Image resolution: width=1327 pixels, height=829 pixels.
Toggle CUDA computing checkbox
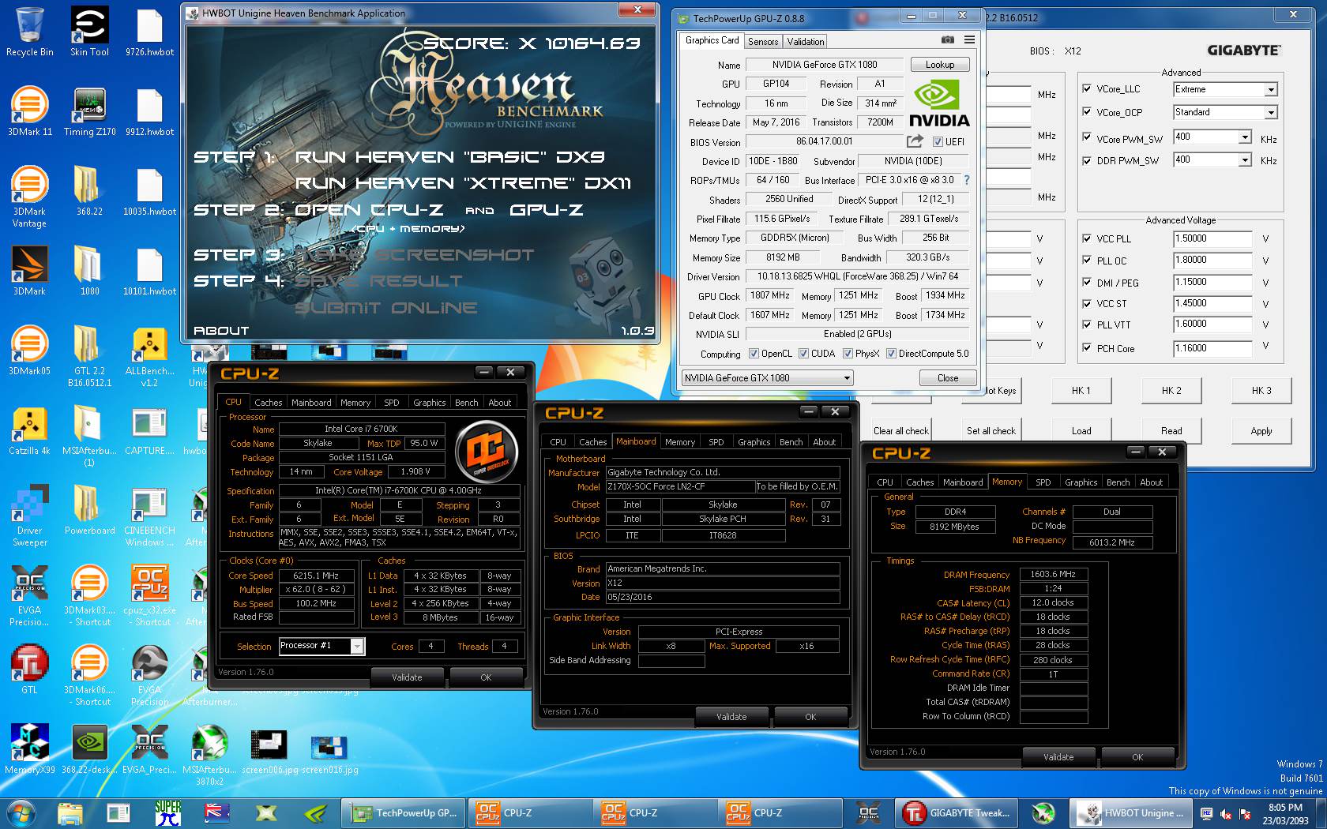click(x=803, y=354)
